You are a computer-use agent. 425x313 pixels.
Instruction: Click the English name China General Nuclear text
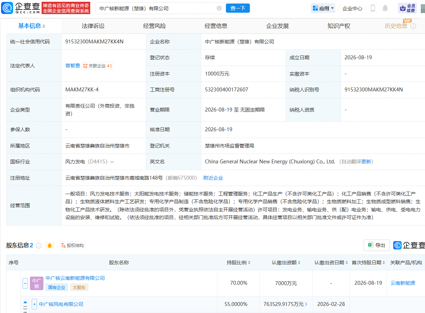point(270,162)
